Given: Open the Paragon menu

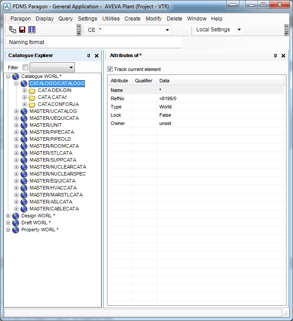Looking at the screenshot, I should click(20, 19).
